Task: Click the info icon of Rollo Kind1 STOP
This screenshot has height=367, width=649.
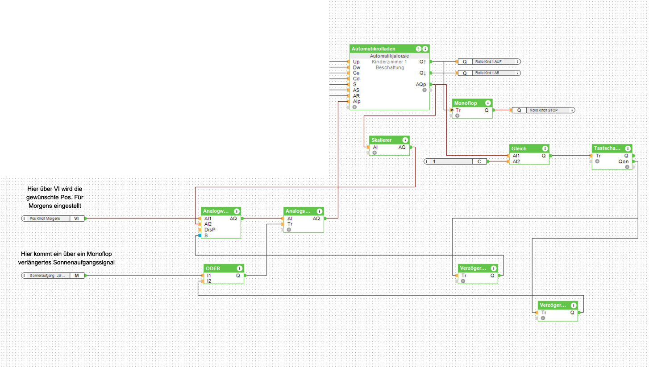Action: click(x=571, y=110)
